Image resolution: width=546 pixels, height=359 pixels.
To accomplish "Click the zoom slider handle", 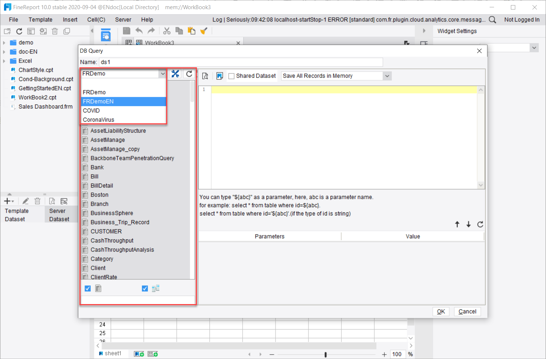I will [325, 354].
